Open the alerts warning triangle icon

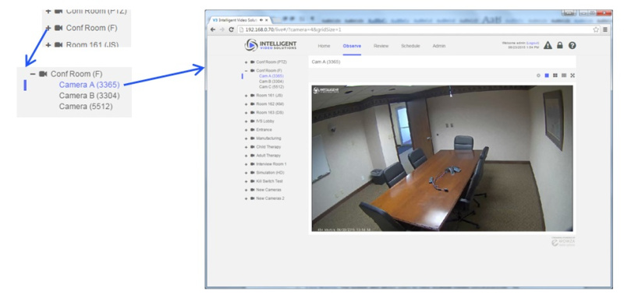(x=548, y=45)
